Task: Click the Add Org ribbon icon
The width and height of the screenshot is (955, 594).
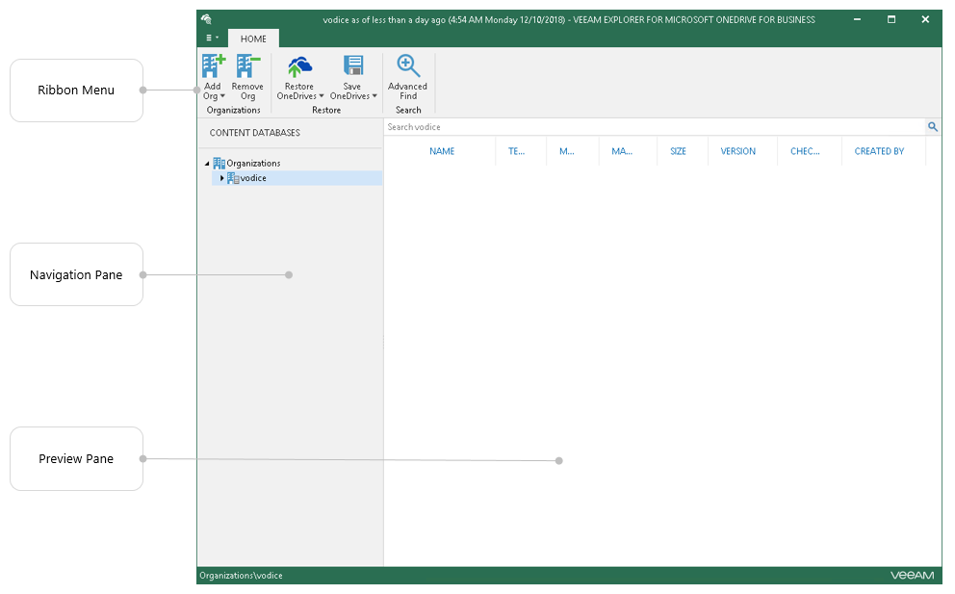Action: pos(213,65)
